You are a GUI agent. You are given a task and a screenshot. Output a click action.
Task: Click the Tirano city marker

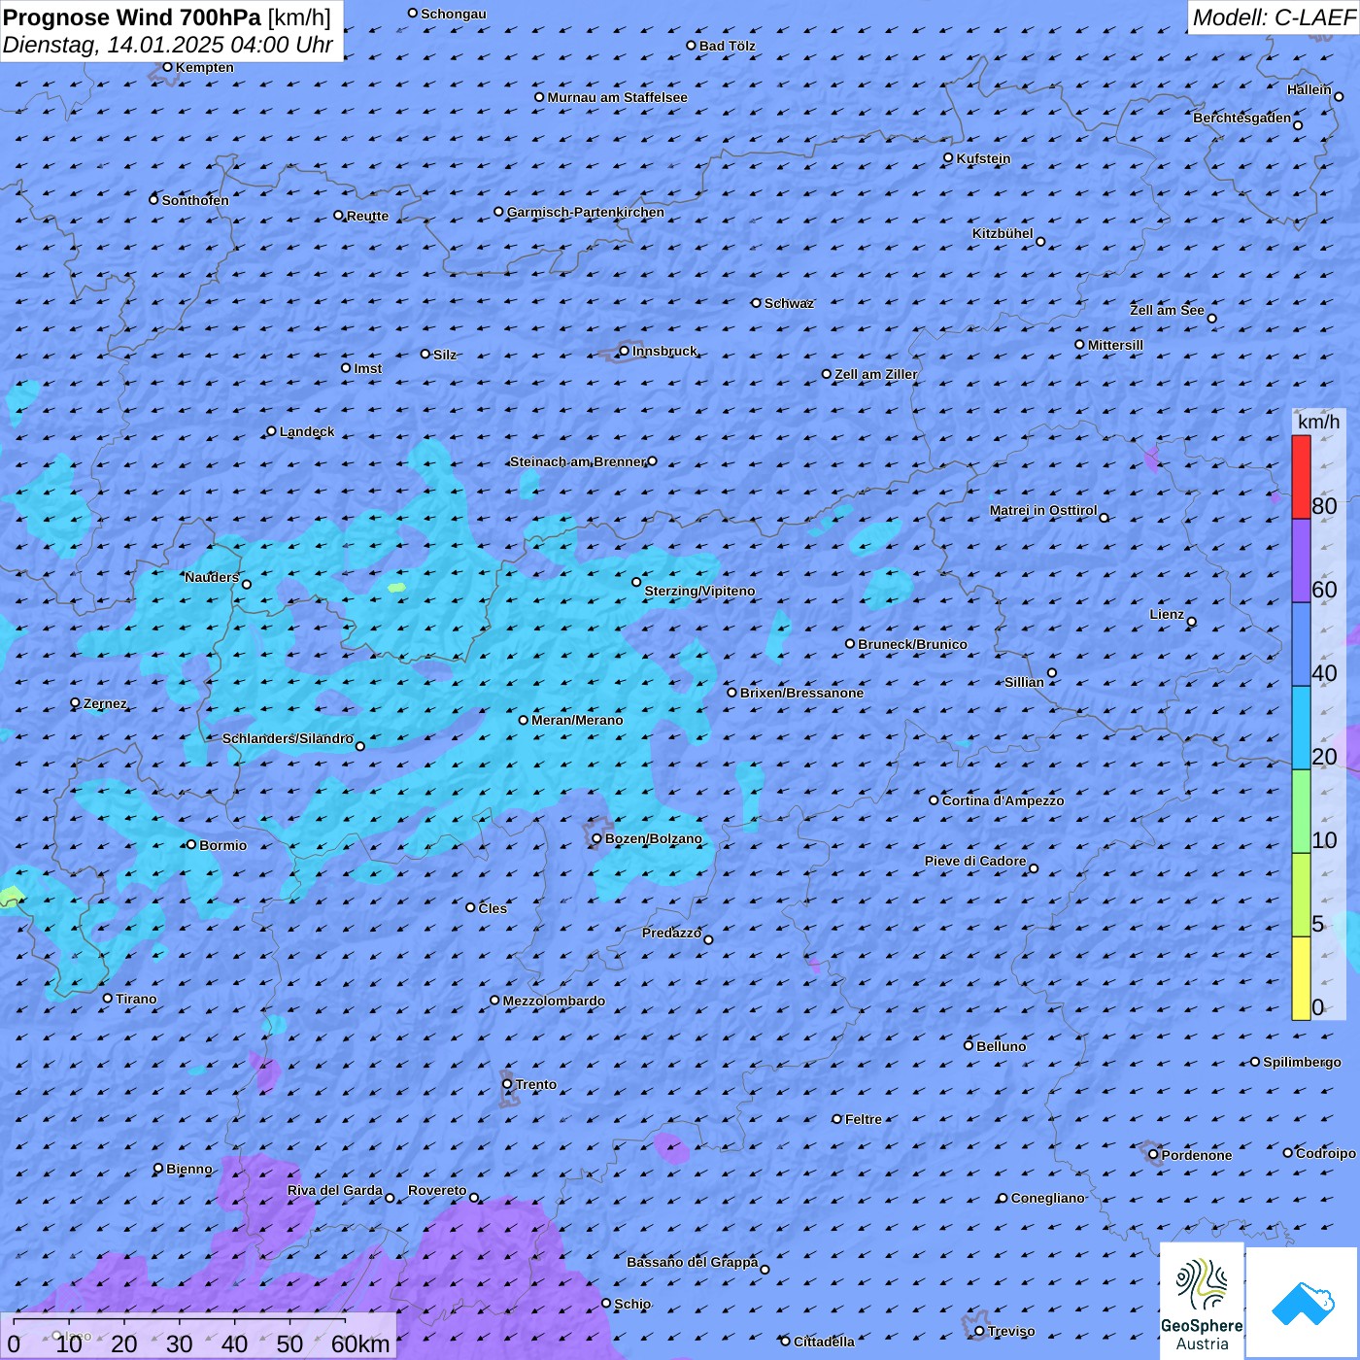(x=108, y=998)
